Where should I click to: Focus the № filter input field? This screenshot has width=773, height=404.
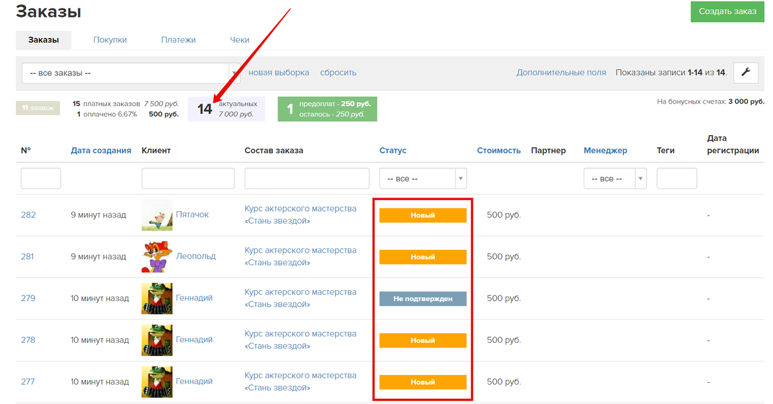coord(41,178)
